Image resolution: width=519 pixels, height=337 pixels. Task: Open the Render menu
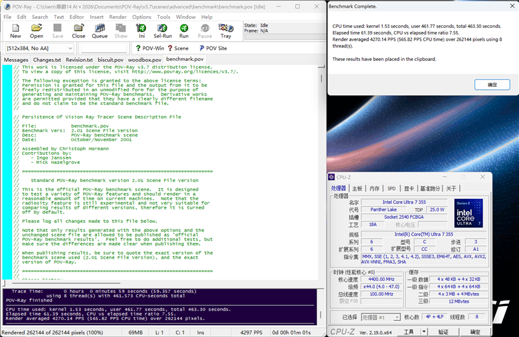[117, 17]
